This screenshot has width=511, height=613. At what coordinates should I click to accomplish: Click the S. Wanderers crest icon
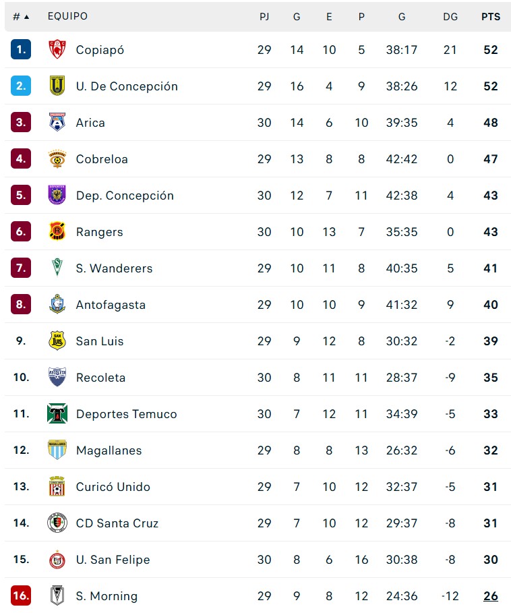point(57,268)
